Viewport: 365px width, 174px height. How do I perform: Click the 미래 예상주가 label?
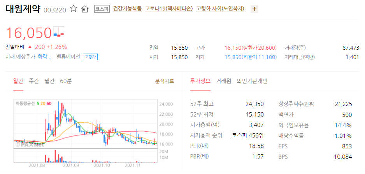coord(20,57)
